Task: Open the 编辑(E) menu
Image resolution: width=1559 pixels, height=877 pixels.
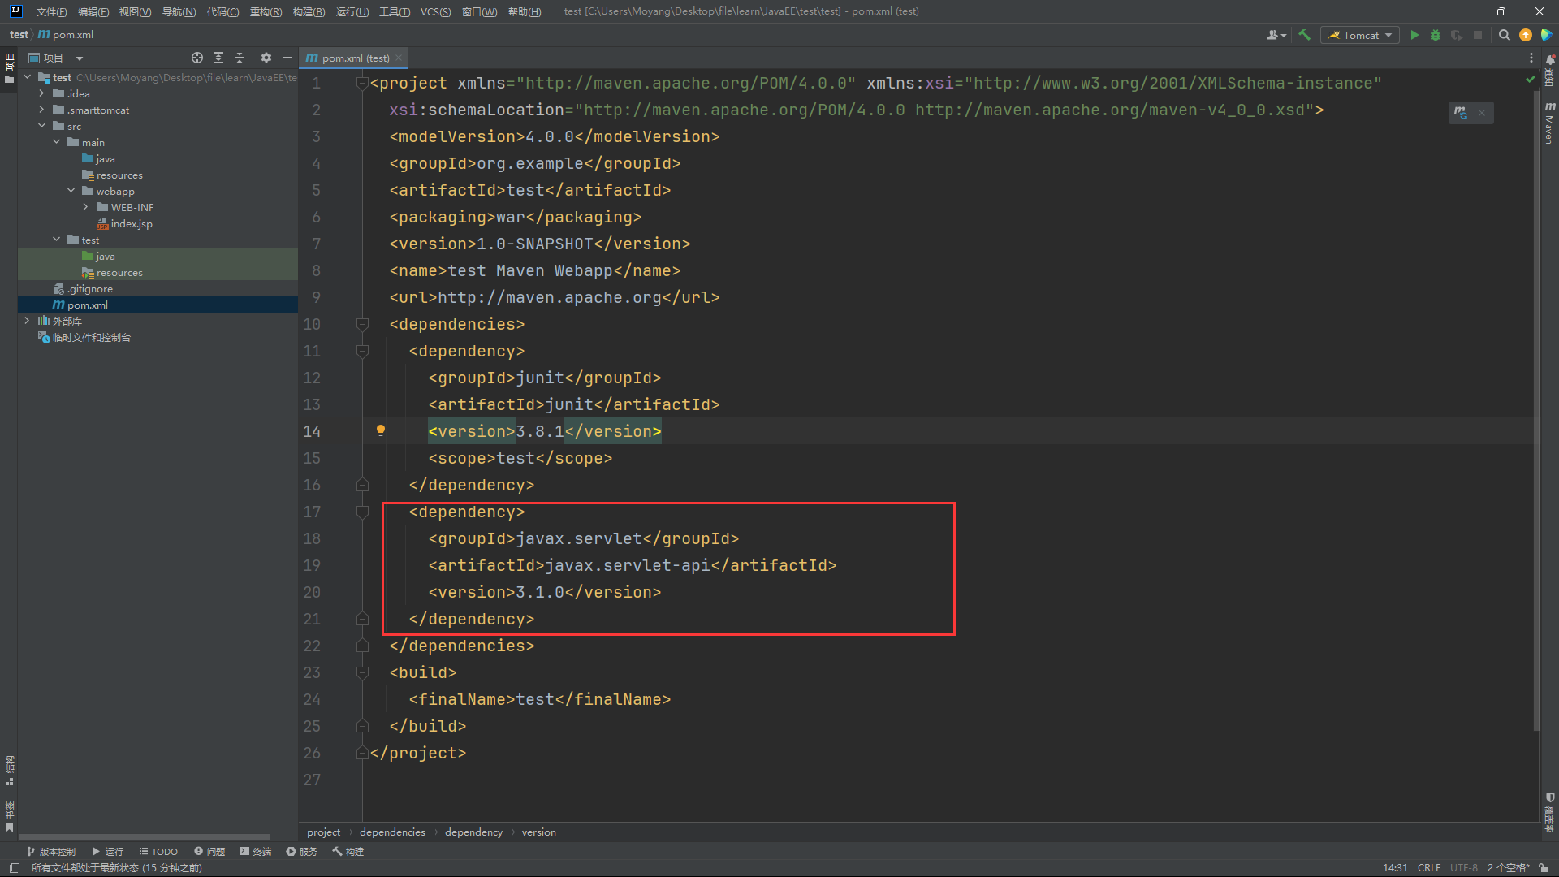Action: [93, 11]
